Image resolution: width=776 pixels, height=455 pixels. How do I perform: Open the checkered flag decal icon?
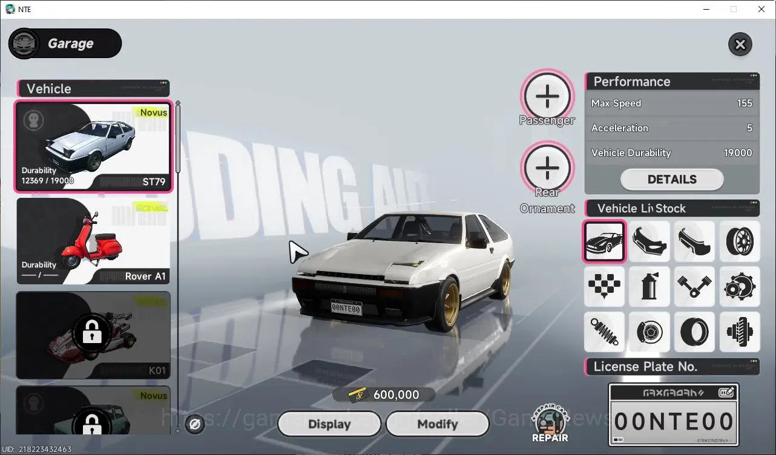tap(604, 286)
